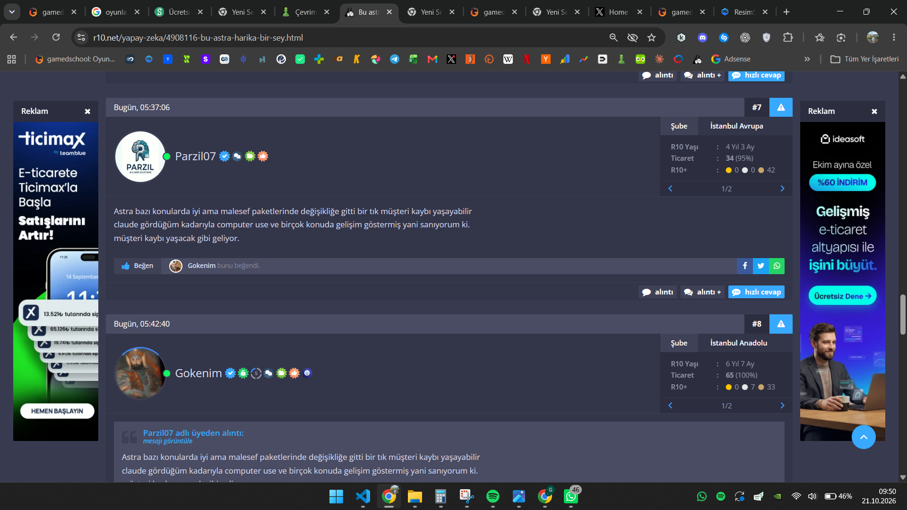Open Wikipedia bookmark icon

pyautogui.click(x=508, y=59)
